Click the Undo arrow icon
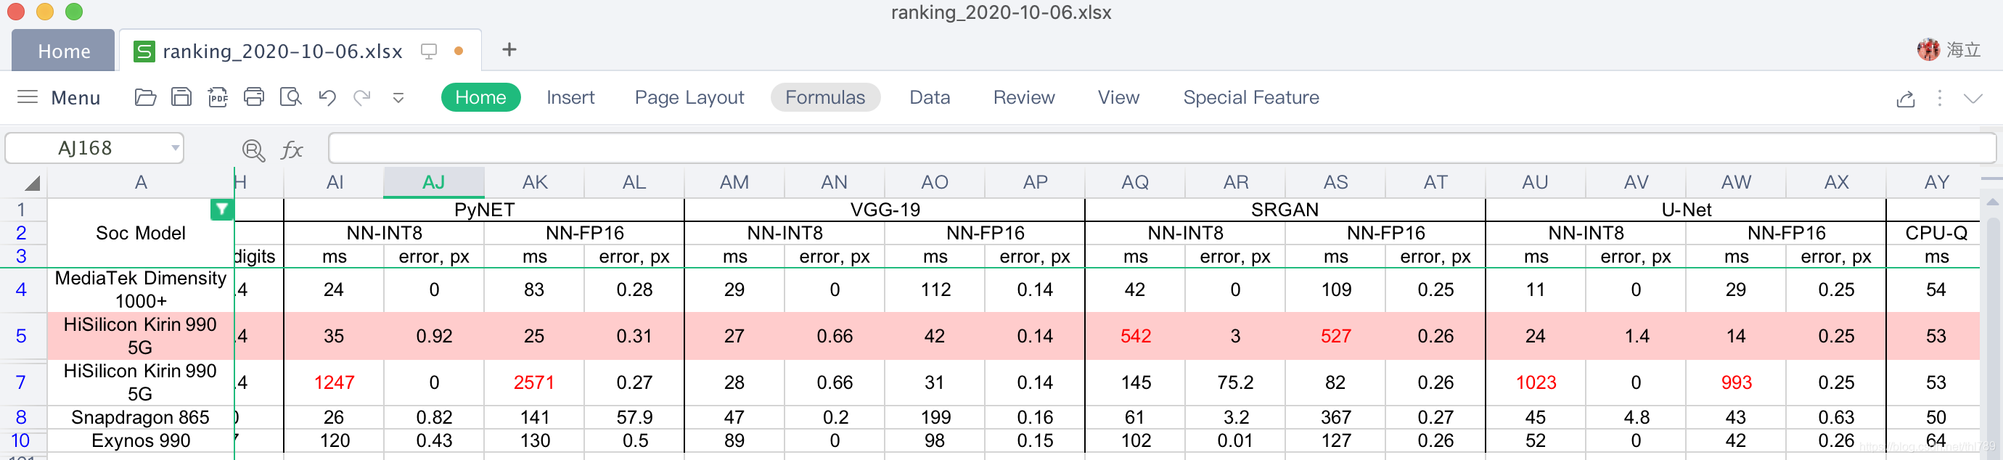The width and height of the screenshot is (2003, 460). click(327, 97)
